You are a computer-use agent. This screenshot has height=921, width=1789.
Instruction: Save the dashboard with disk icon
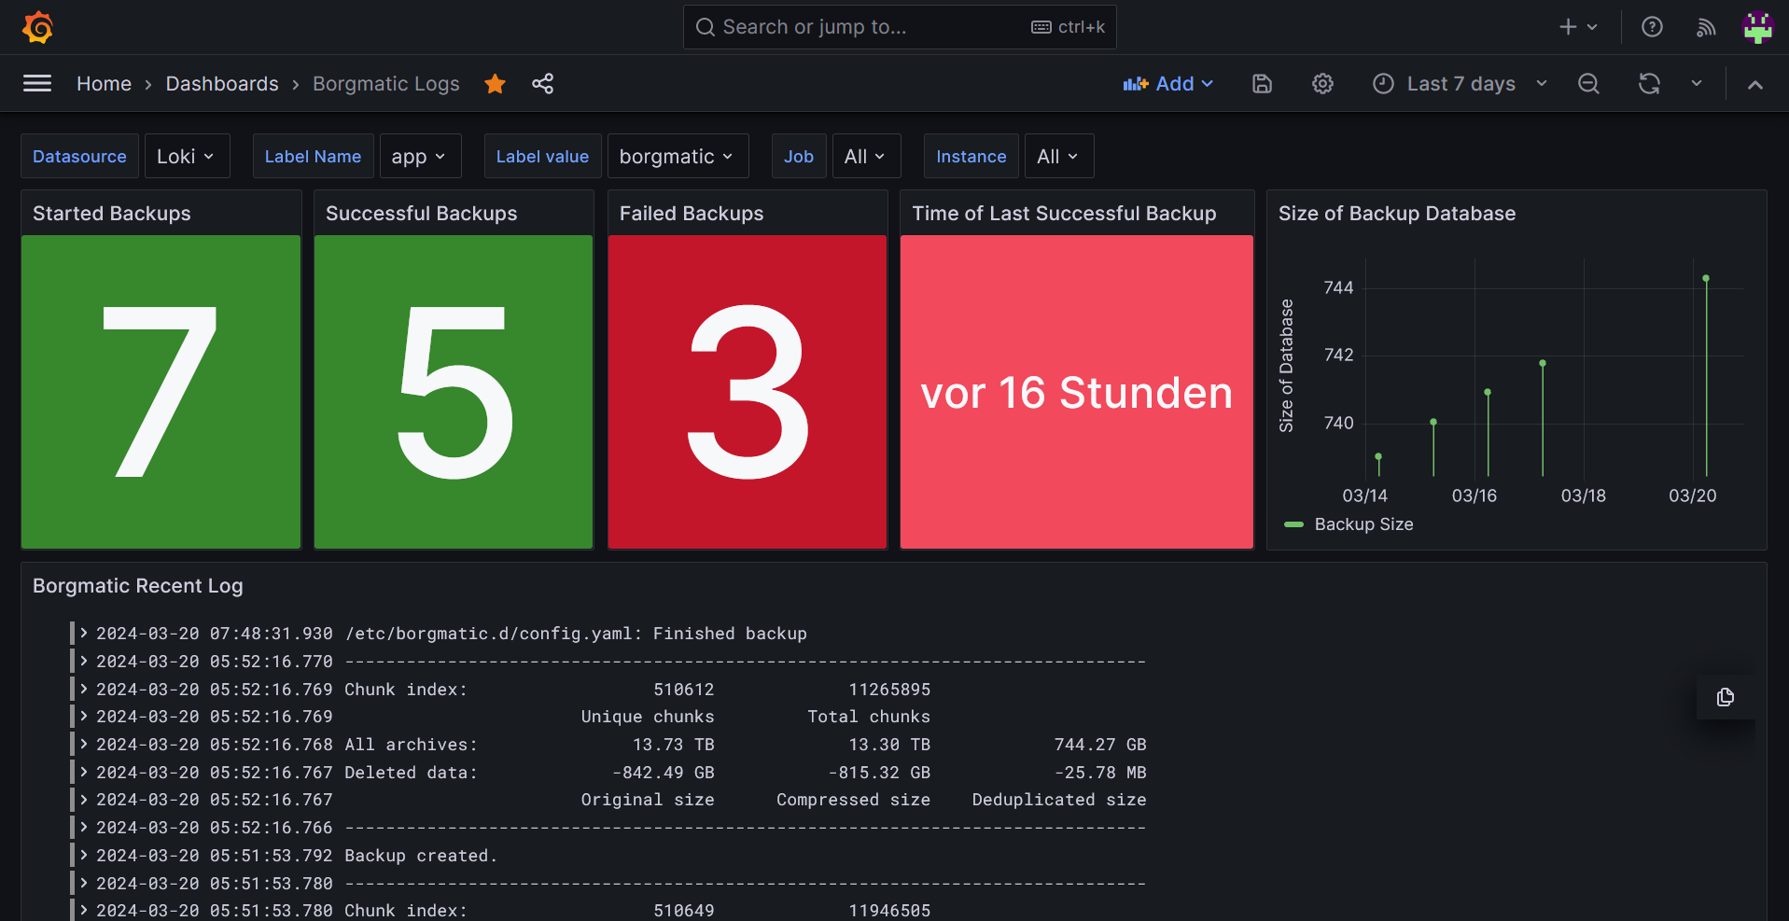1262,84
